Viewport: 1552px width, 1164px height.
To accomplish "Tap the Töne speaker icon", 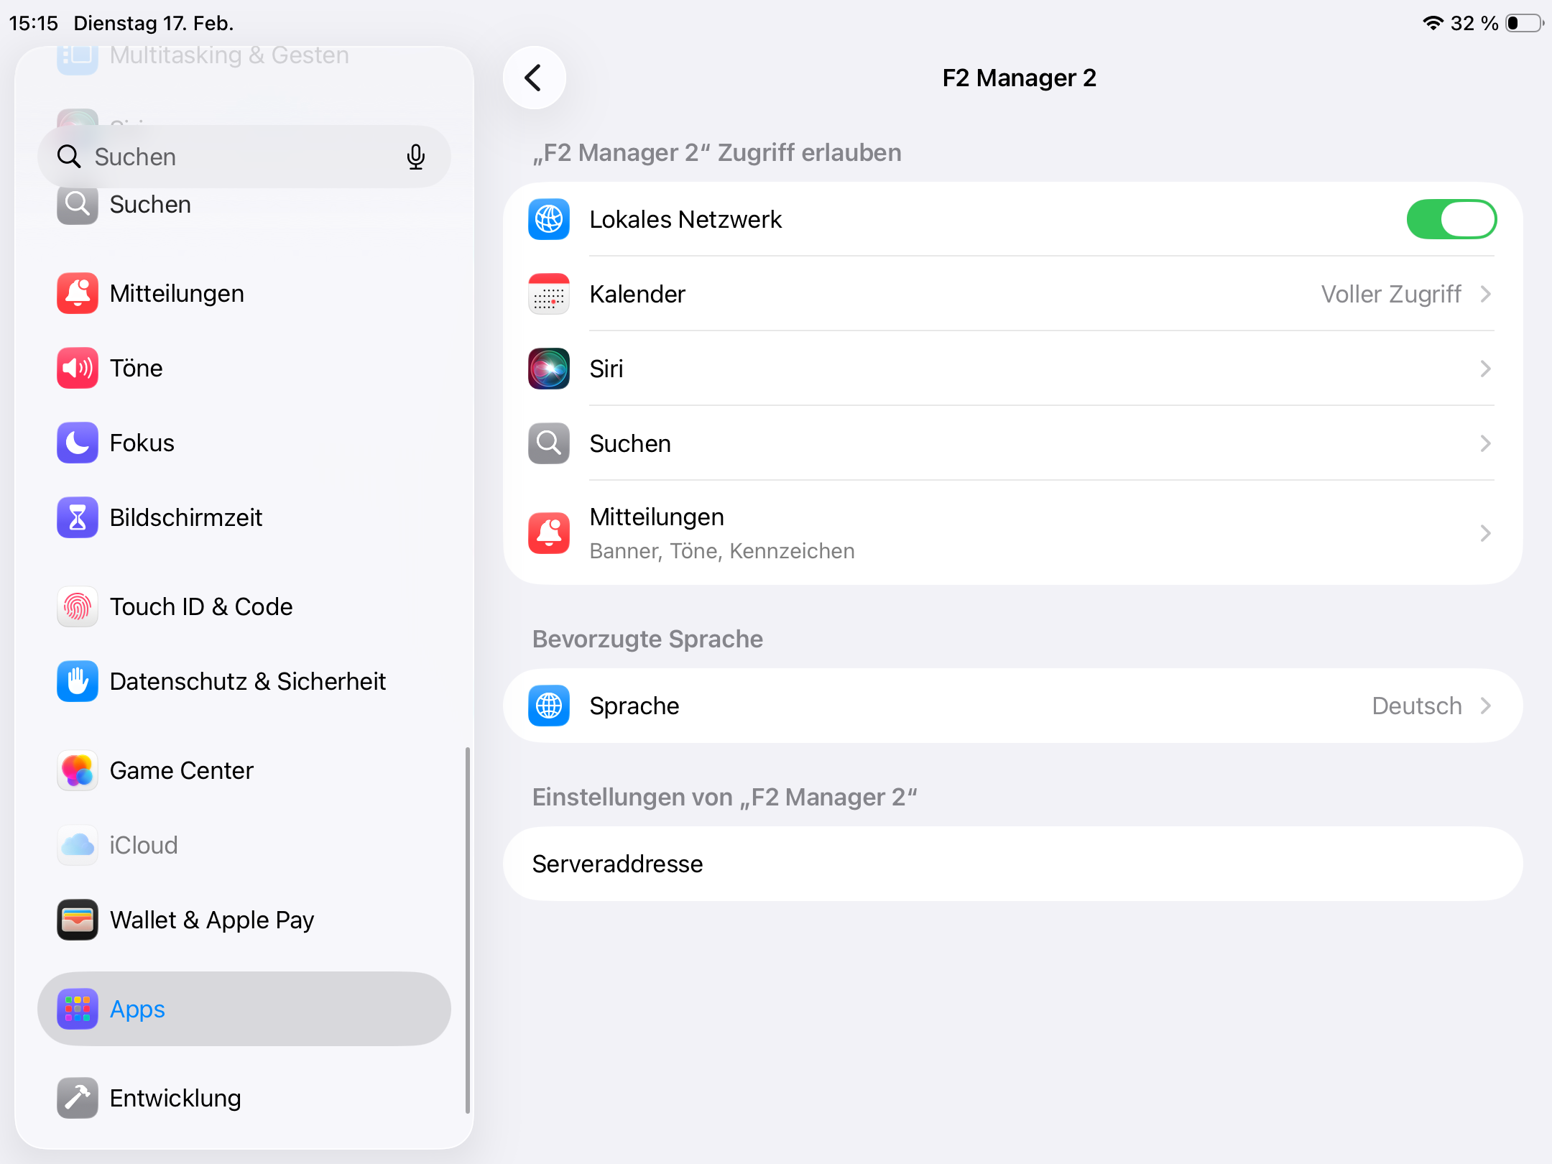I will click(78, 368).
